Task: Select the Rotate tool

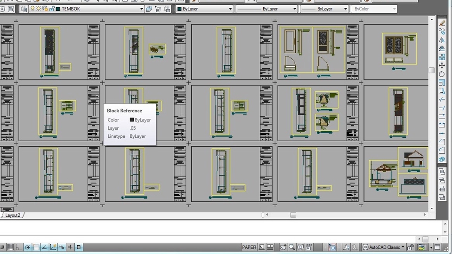Action: pos(442,74)
